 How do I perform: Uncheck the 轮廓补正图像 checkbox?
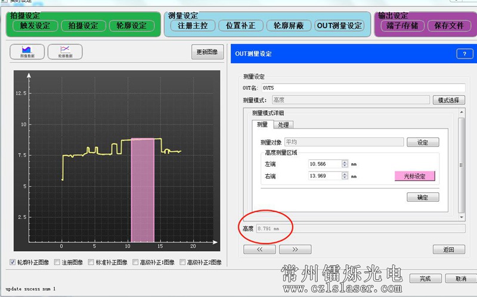13,262
